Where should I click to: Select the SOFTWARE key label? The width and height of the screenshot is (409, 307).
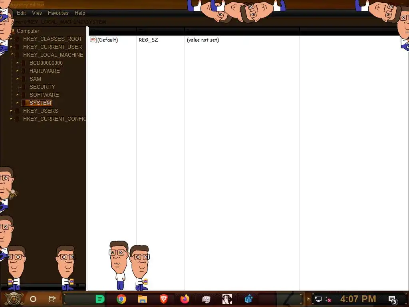[x=44, y=95]
